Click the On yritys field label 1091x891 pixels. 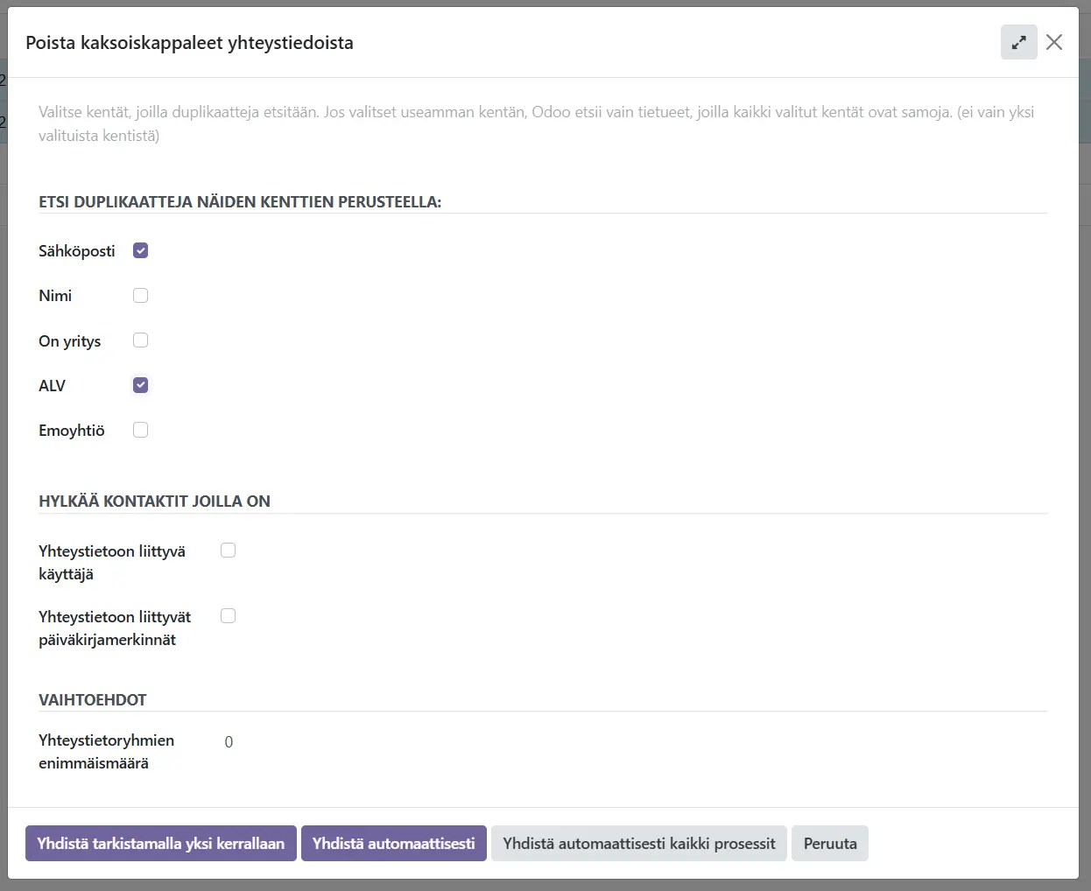[x=70, y=341]
